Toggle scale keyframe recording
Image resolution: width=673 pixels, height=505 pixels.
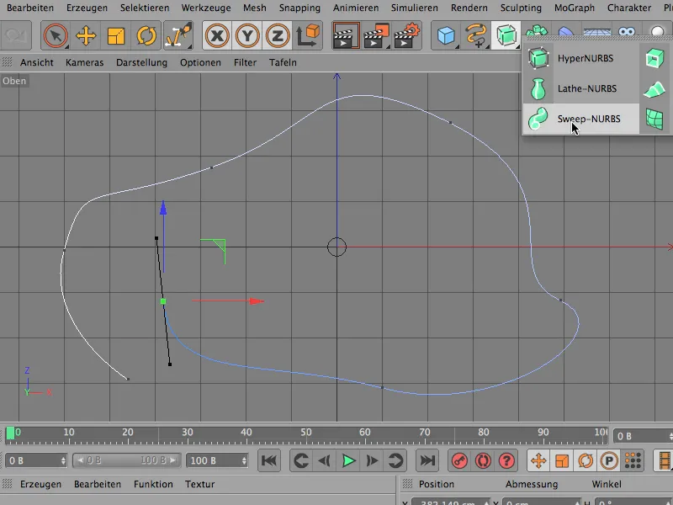(x=562, y=460)
